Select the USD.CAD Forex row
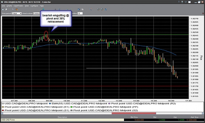Image resolution: width=205 pixels, height=123 pixels. [x=63, y=120]
